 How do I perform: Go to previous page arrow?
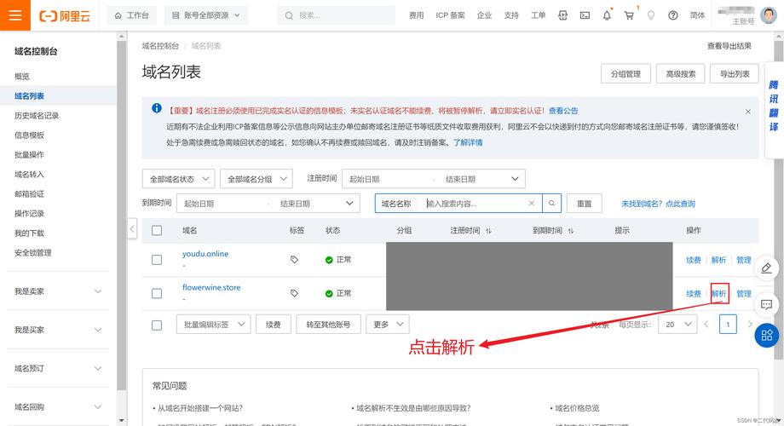click(706, 325)
